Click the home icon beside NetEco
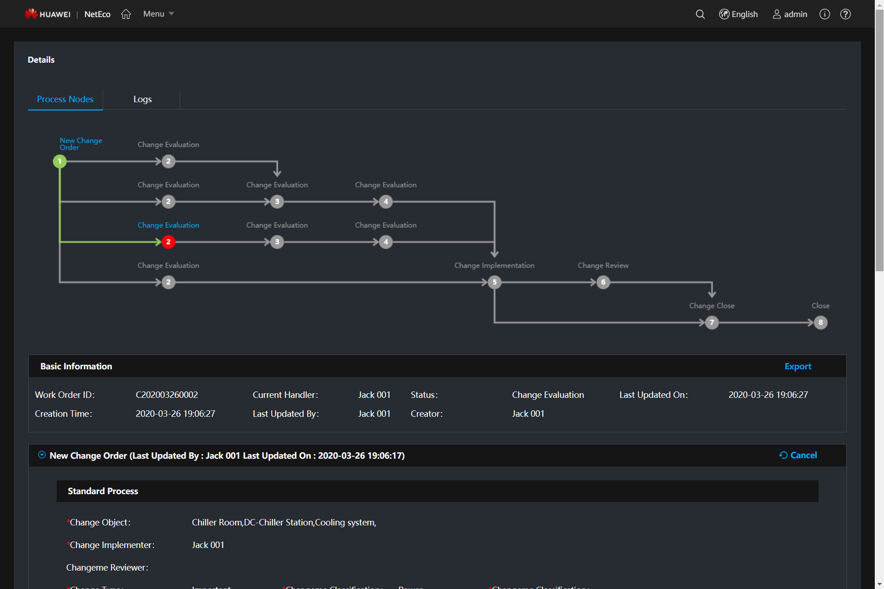The width and height of the screenshot is (884, 589). pos(126,14)
